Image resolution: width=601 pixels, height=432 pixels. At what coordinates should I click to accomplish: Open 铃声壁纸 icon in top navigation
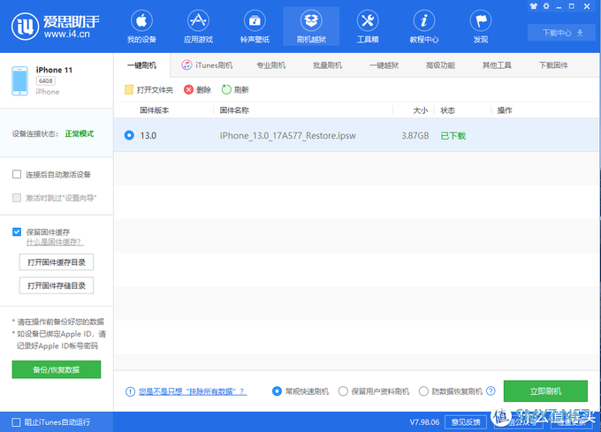[x=255, y=20]
